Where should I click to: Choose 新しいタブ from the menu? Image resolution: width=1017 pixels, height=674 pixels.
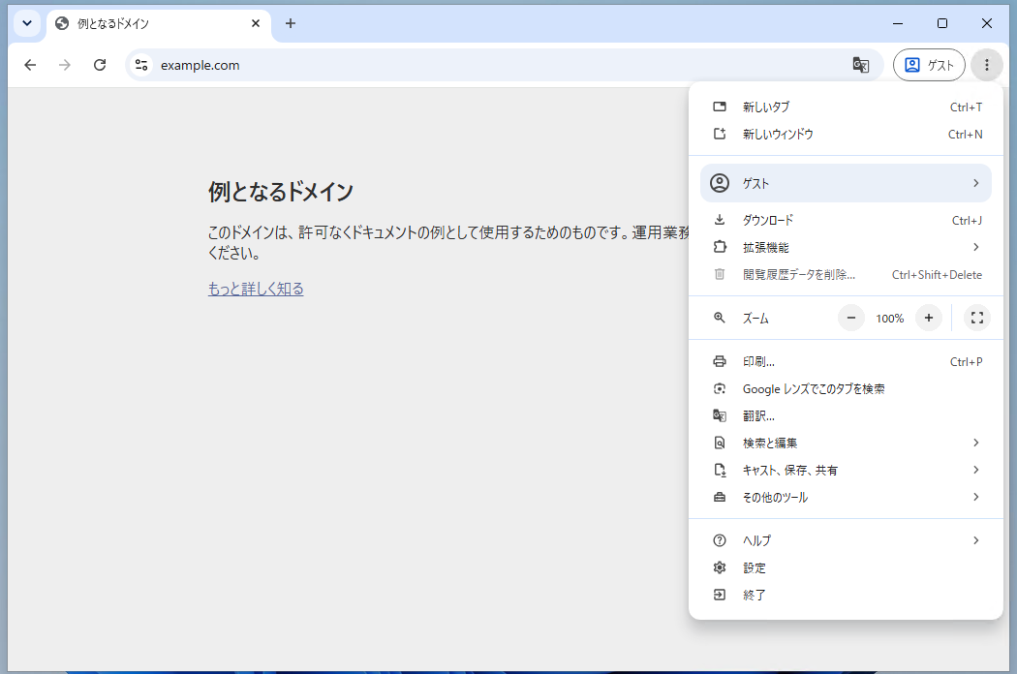(846, 107)
